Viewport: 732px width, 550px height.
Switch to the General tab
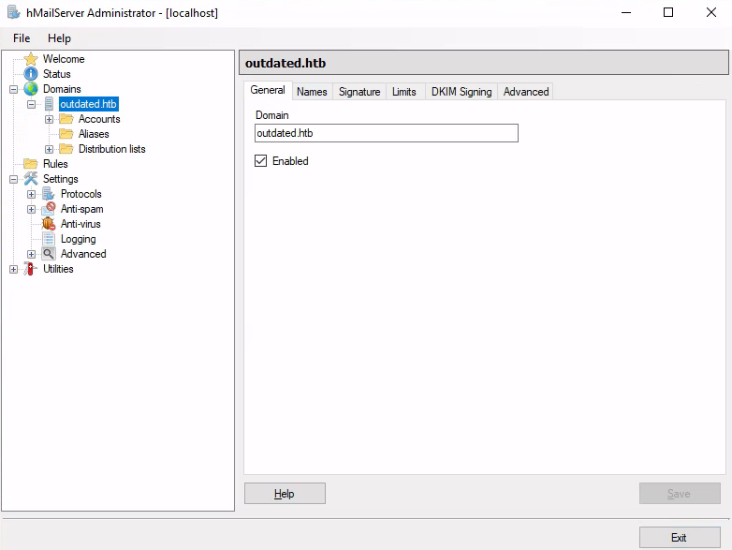click(x=268, y=90)
